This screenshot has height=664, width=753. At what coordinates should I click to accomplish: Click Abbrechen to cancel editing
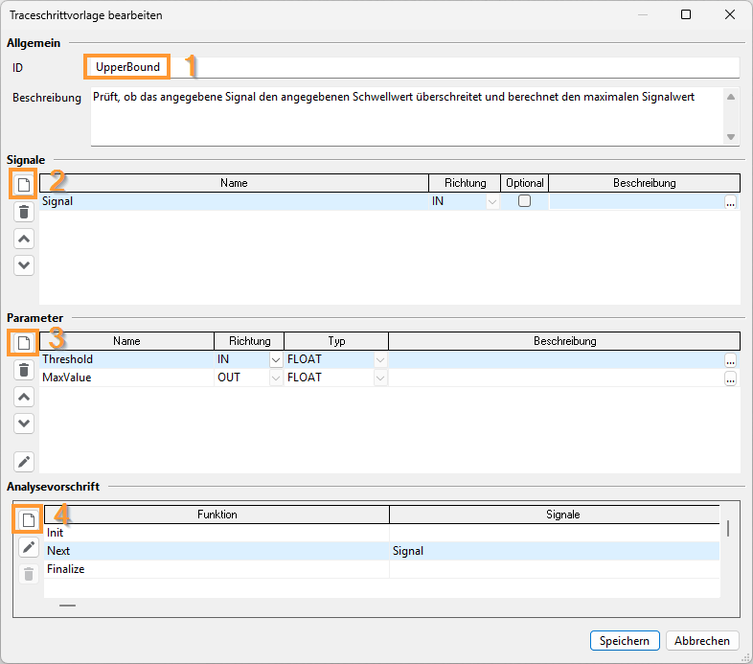(702, 640)
